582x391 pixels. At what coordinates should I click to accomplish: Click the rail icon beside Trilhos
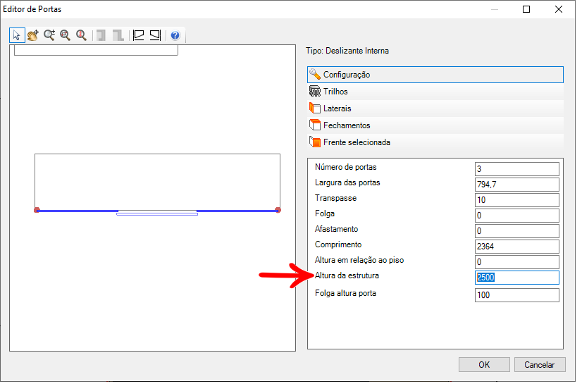point(315,92)
